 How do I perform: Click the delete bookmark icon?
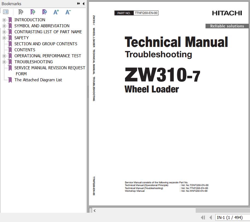[21, 12]
